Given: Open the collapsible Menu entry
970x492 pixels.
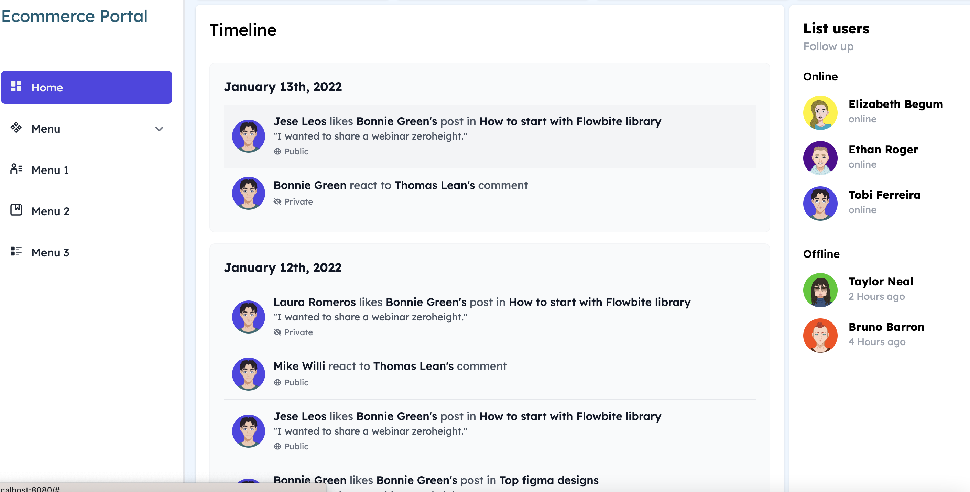Looking at the screenshot, I should pos(87,129).
